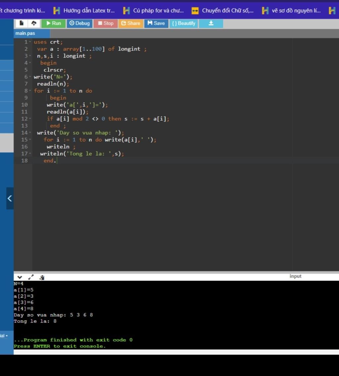The height and width of the screenshot is (376, 339).
Task: Collapse the console panel chevron
Action: (x=20, y=277)
